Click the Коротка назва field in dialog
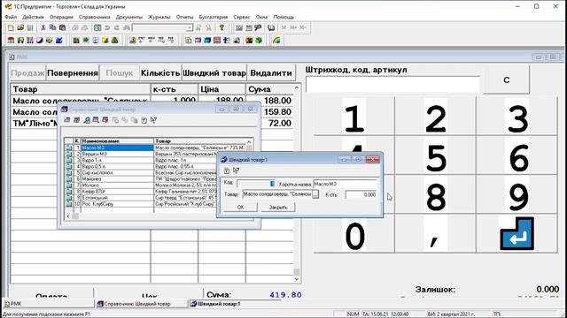 pyautogui.click(x=345, y=184)
